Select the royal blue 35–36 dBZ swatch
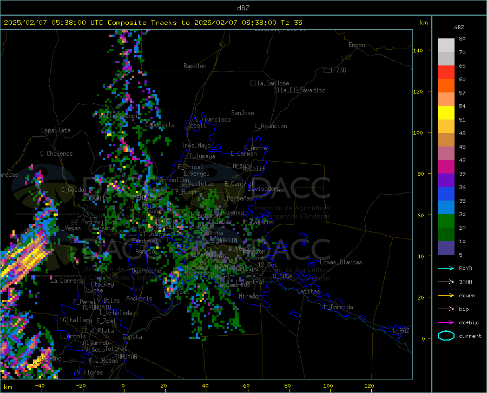 [446, 194]
